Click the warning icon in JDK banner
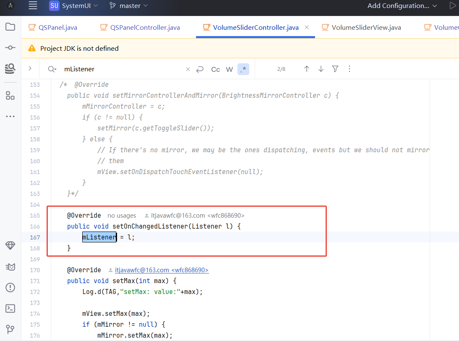459x341 pixels. (31, 48)
